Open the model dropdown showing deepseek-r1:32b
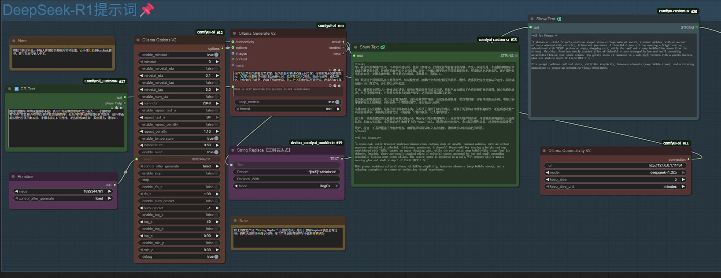The width and height of the screenshot is (721, 278). (x=616, y=172)
